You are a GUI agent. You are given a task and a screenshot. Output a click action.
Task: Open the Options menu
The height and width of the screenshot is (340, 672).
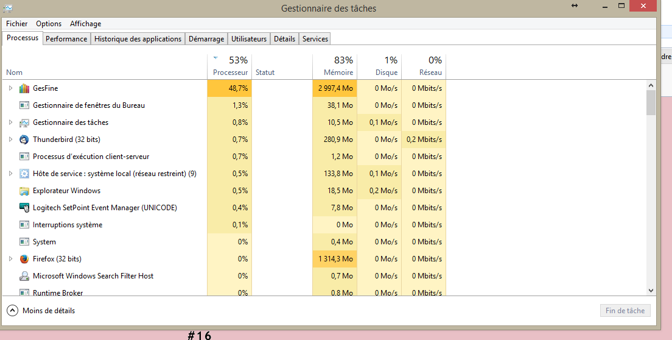[x=49, y=24]
